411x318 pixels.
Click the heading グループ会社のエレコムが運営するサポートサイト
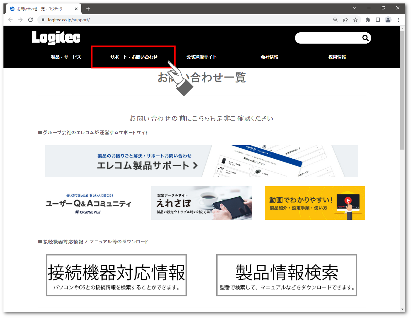click(x=93, y=133)
